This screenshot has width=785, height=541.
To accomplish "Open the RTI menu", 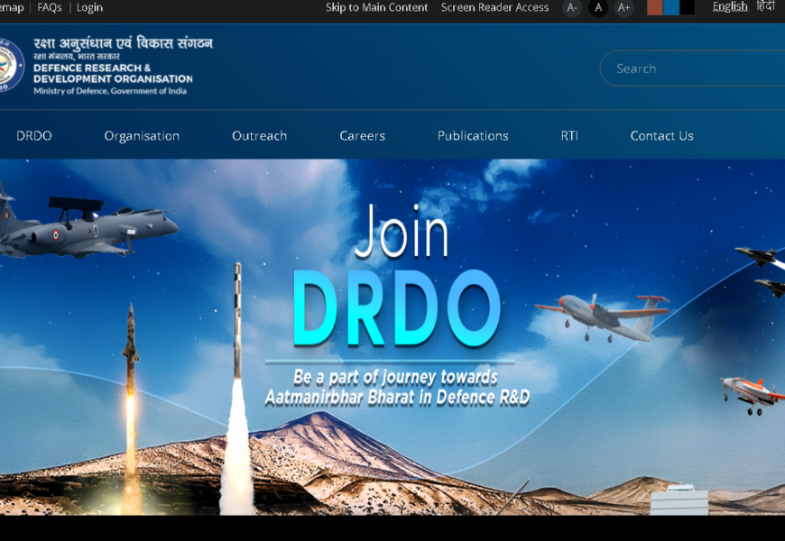I will pyautogui.click(x=569, y=135).
